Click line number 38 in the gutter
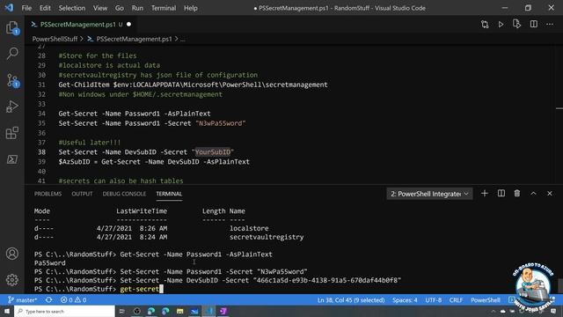The width and height of the screenshot is (563, 317). coord(41,152)
